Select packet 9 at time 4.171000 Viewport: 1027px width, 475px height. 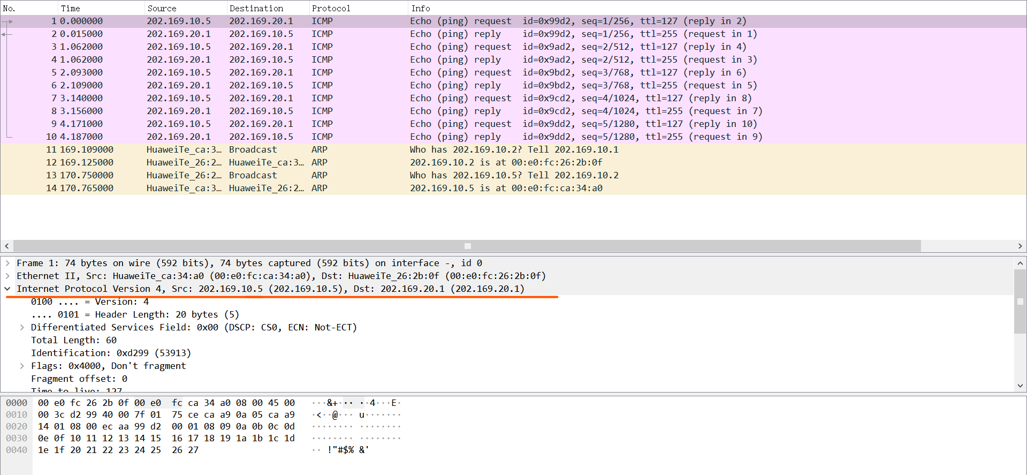513,124
